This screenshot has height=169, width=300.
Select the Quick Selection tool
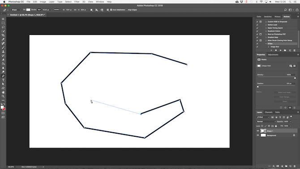pyautogui.click(x=3, y=31)
